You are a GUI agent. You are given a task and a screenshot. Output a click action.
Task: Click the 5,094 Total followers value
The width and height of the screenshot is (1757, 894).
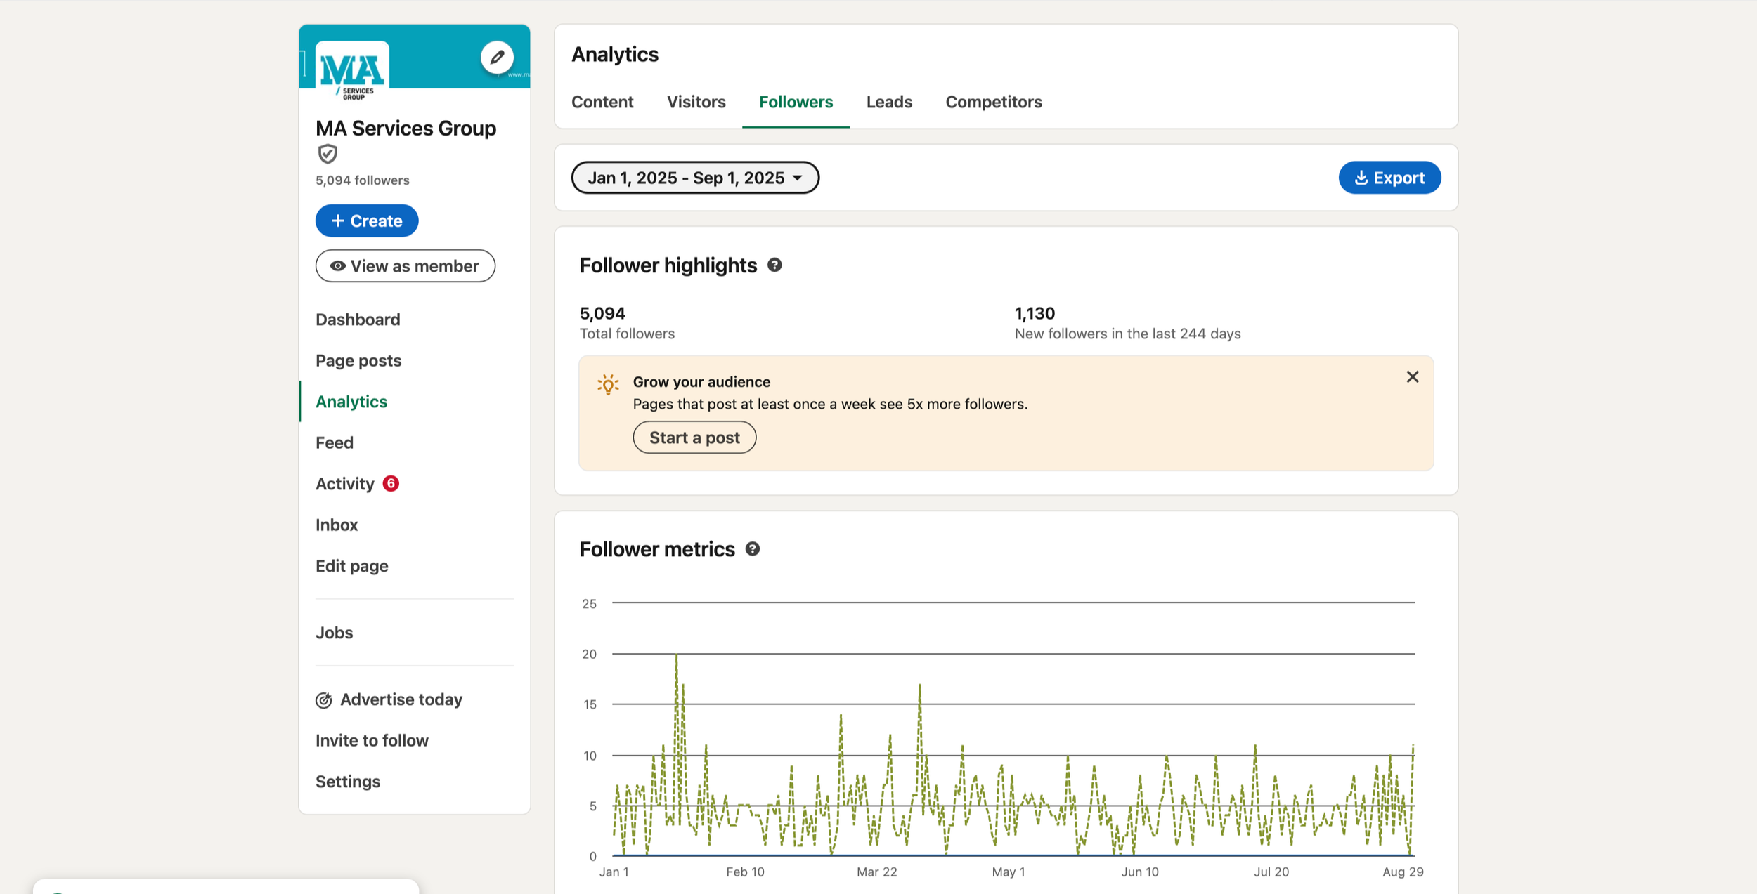point(602,313)
